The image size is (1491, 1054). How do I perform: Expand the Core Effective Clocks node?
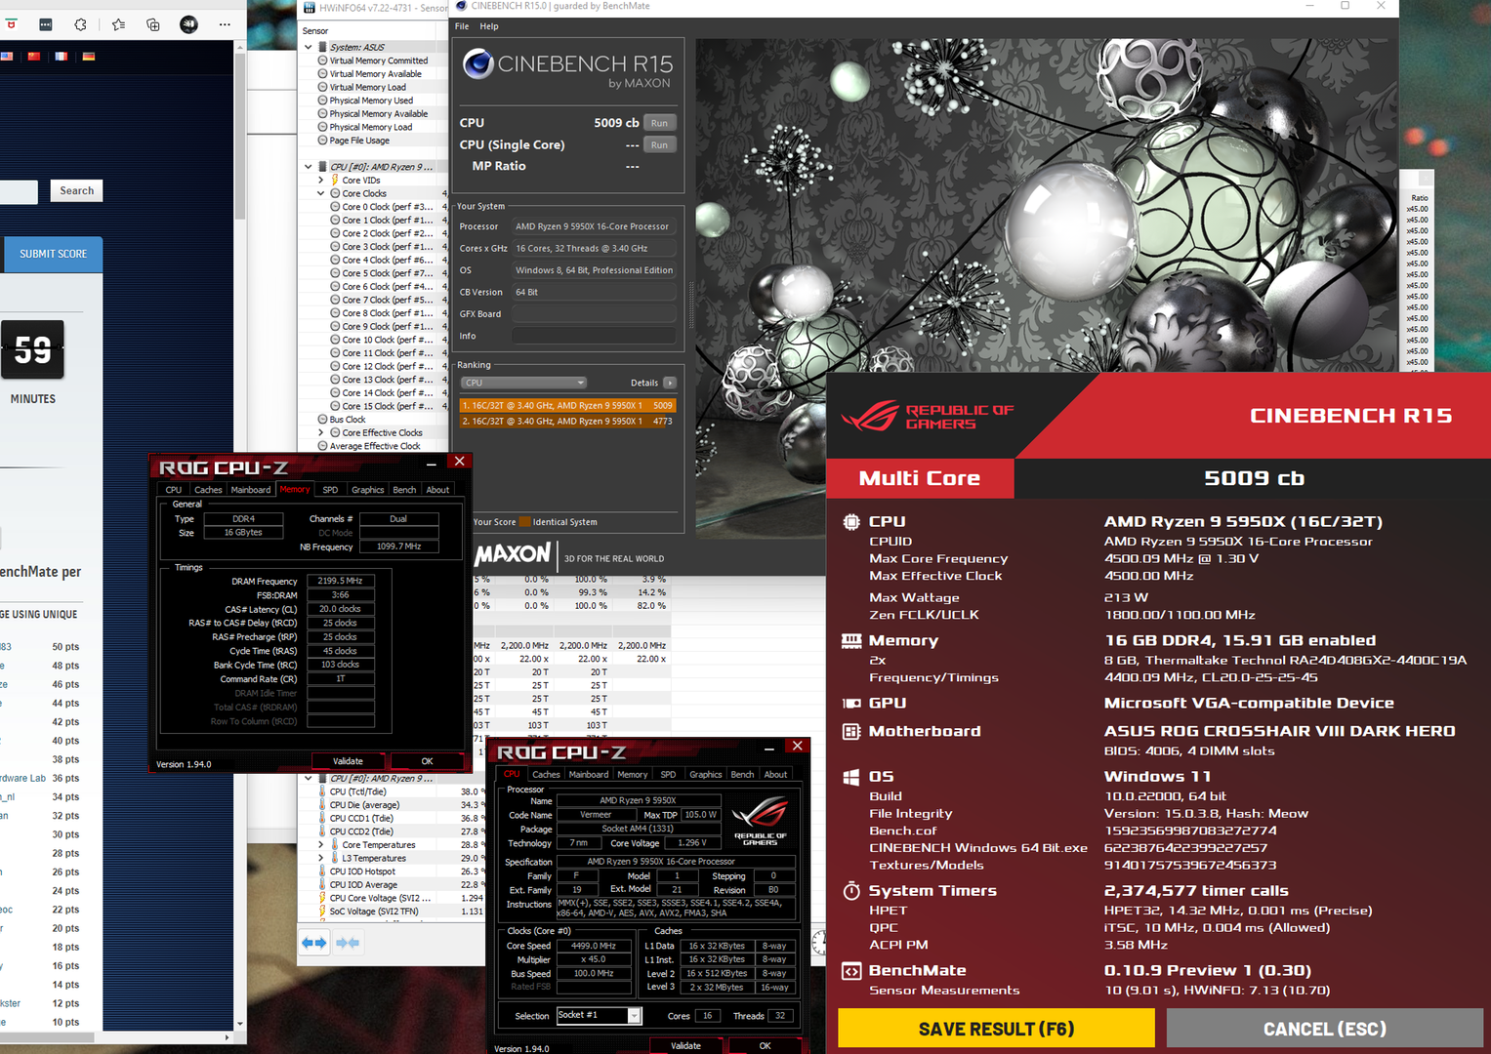click(x=320, y=432)
